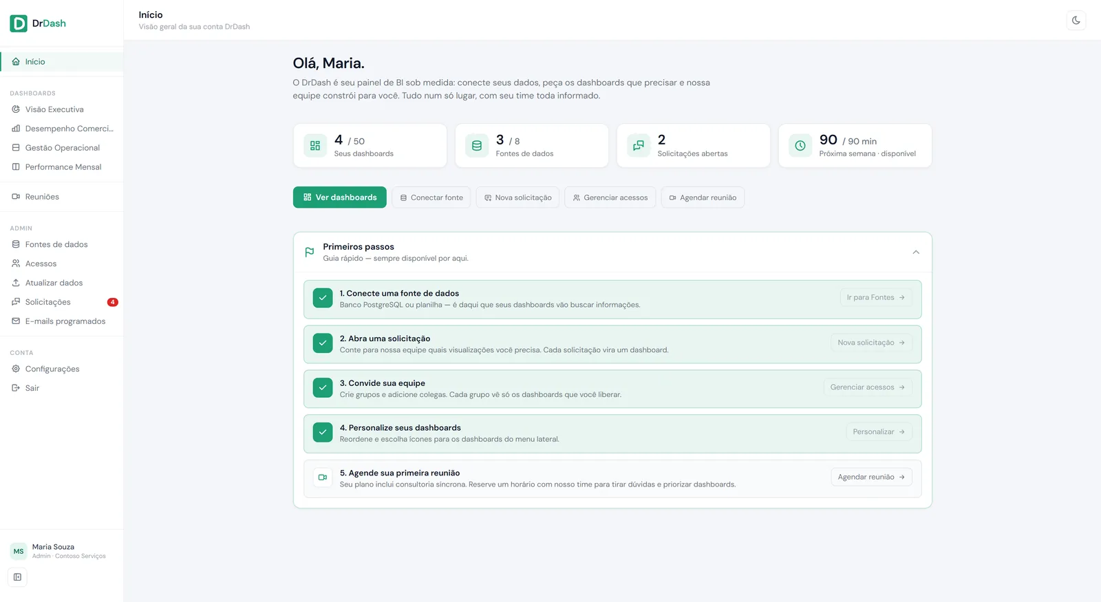
Task: Click the Nova solicitação button in quick actions
Action: pos(517,197)
